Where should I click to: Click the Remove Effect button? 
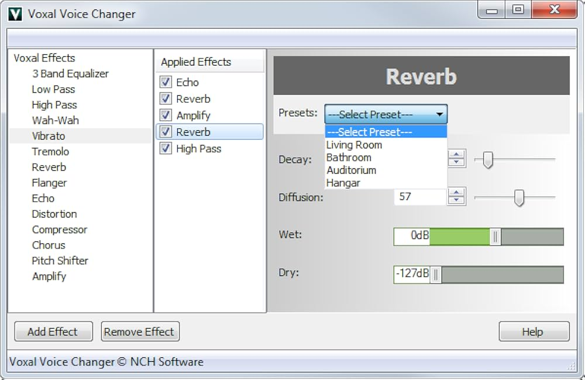(x=140, y=331)
